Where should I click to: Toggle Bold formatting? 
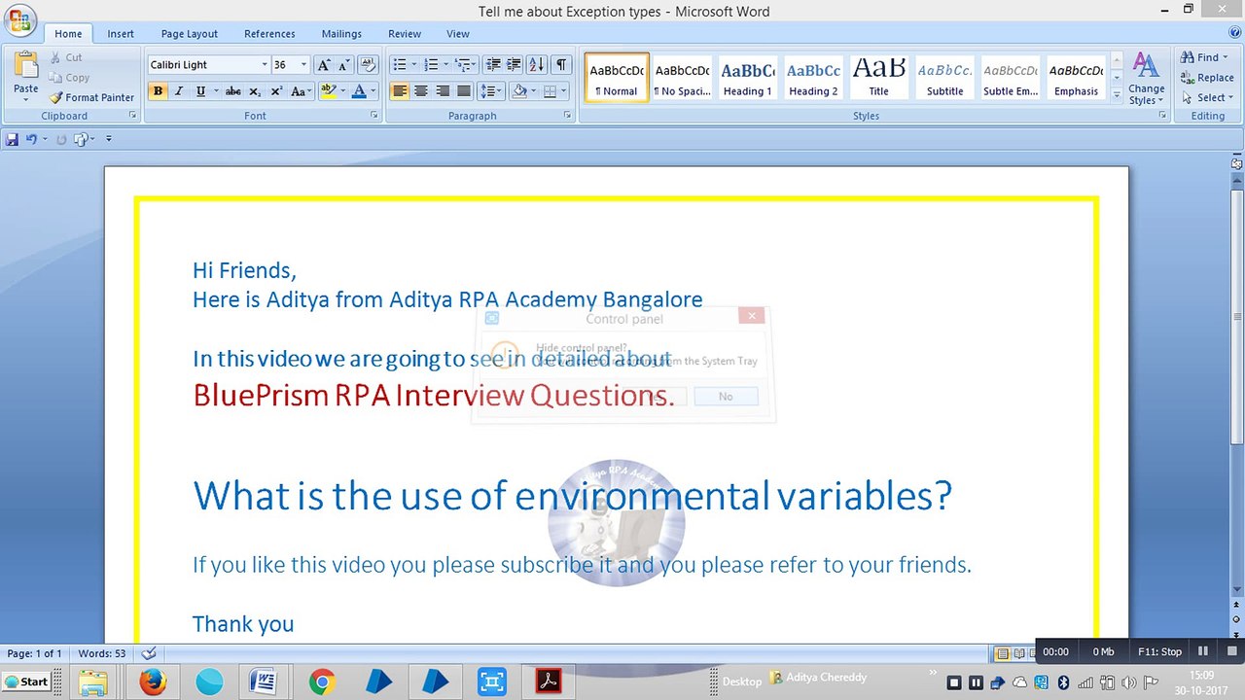point(158,91)
